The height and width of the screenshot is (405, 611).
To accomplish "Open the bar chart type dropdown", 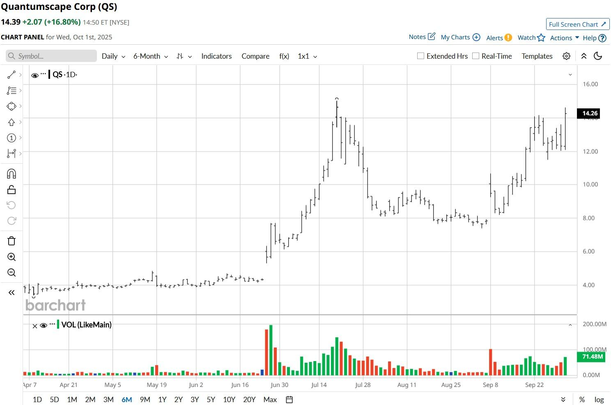I will pyautogui.click(x=184, y=56).
